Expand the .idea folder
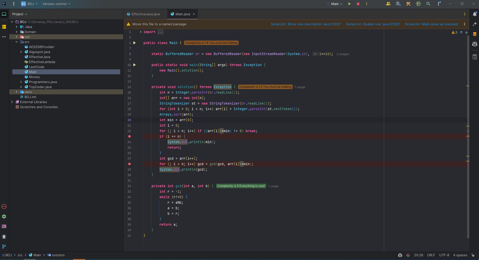Screen dimensions: 479x260 click(x=17, y=27)
